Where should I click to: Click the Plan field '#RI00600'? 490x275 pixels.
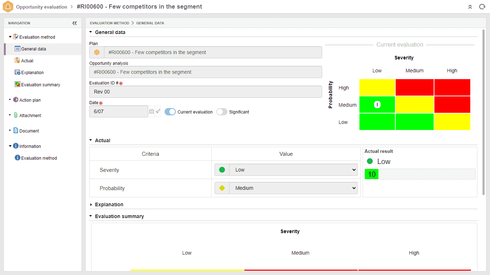213,52
